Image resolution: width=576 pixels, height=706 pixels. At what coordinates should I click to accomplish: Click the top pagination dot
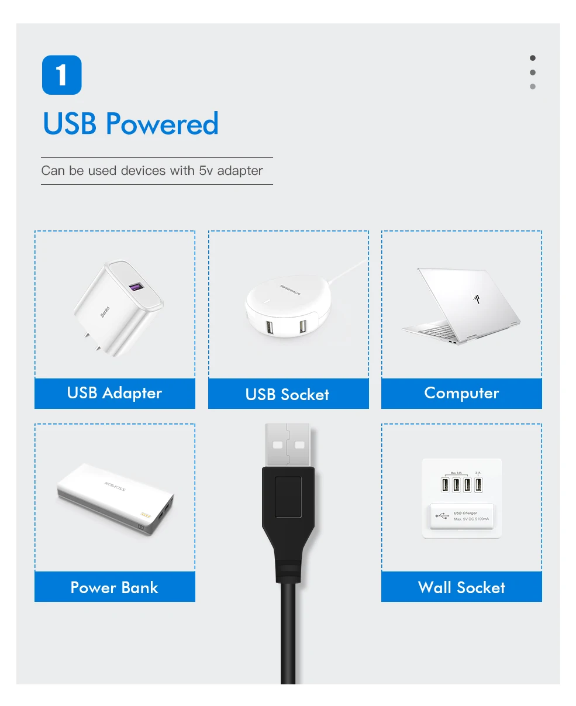pyautogui.click(x=533, y=58)
